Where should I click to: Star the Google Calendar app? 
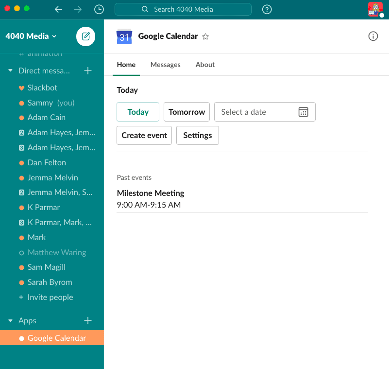205,36
